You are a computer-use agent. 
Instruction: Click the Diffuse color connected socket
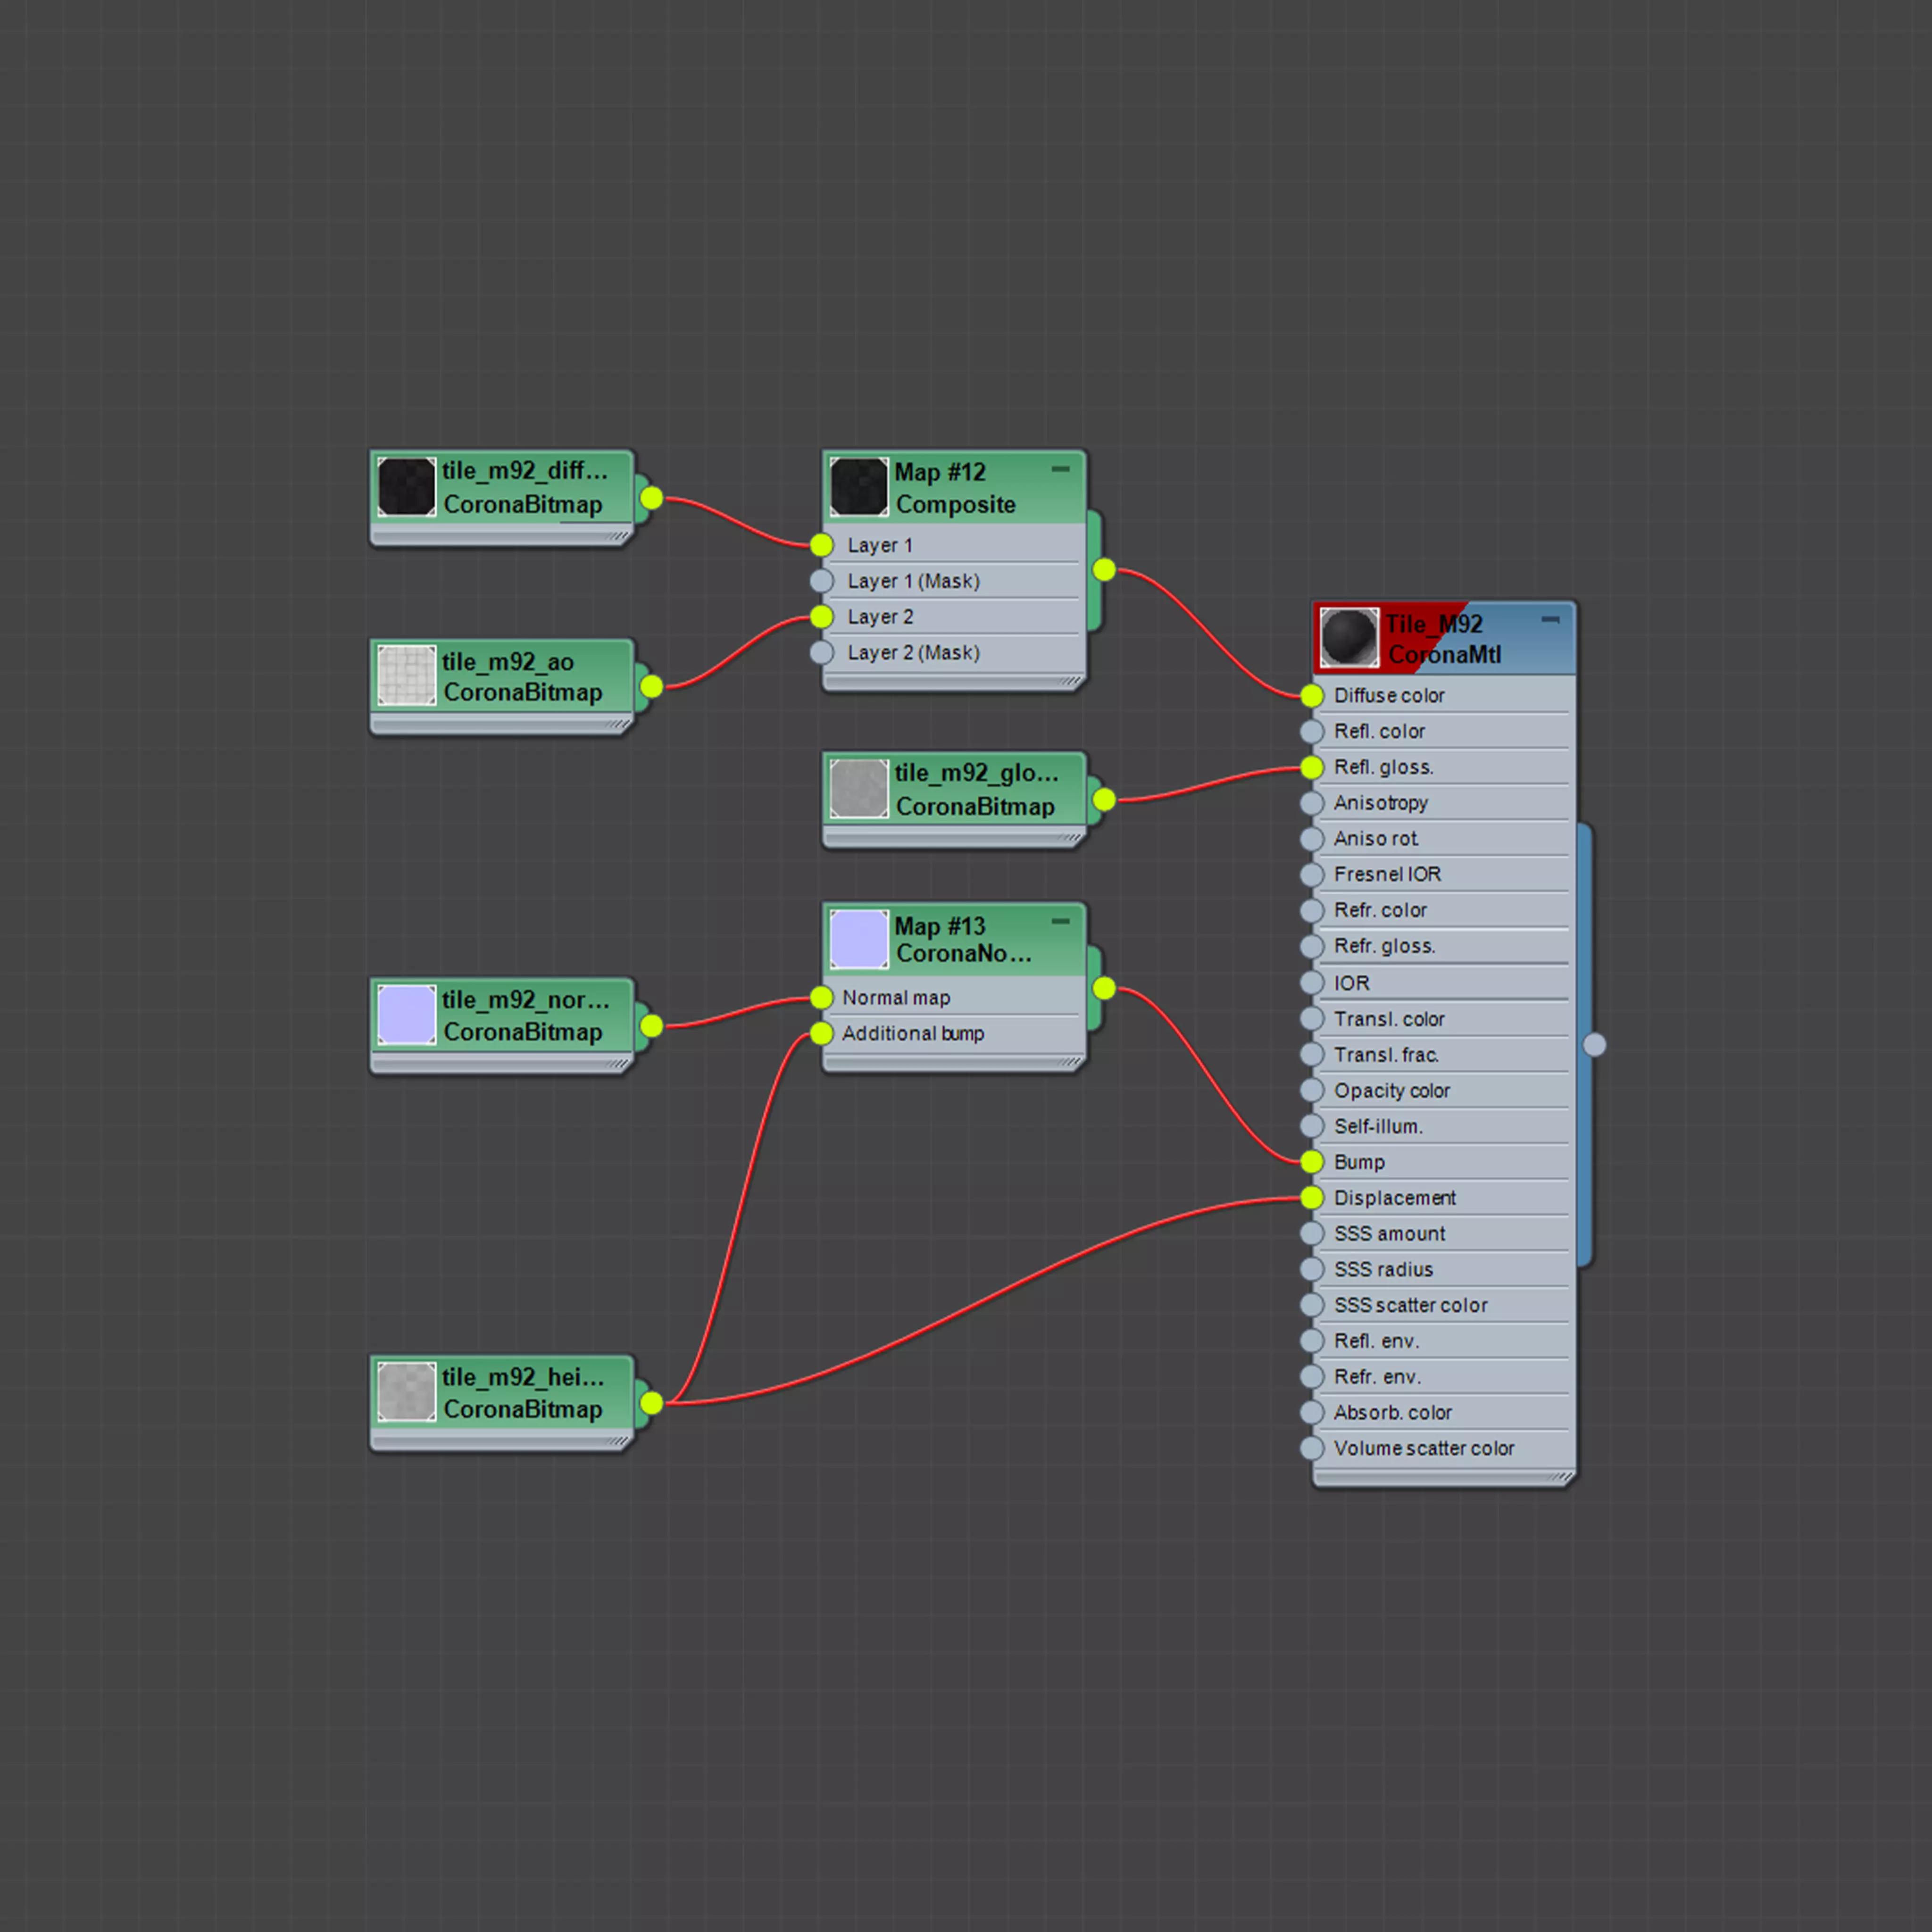pyautogui.click(x=1312, y=695)
